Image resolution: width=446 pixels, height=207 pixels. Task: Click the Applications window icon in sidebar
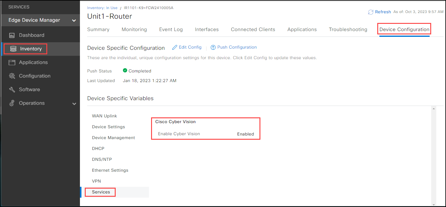click(x=12, y=62)
